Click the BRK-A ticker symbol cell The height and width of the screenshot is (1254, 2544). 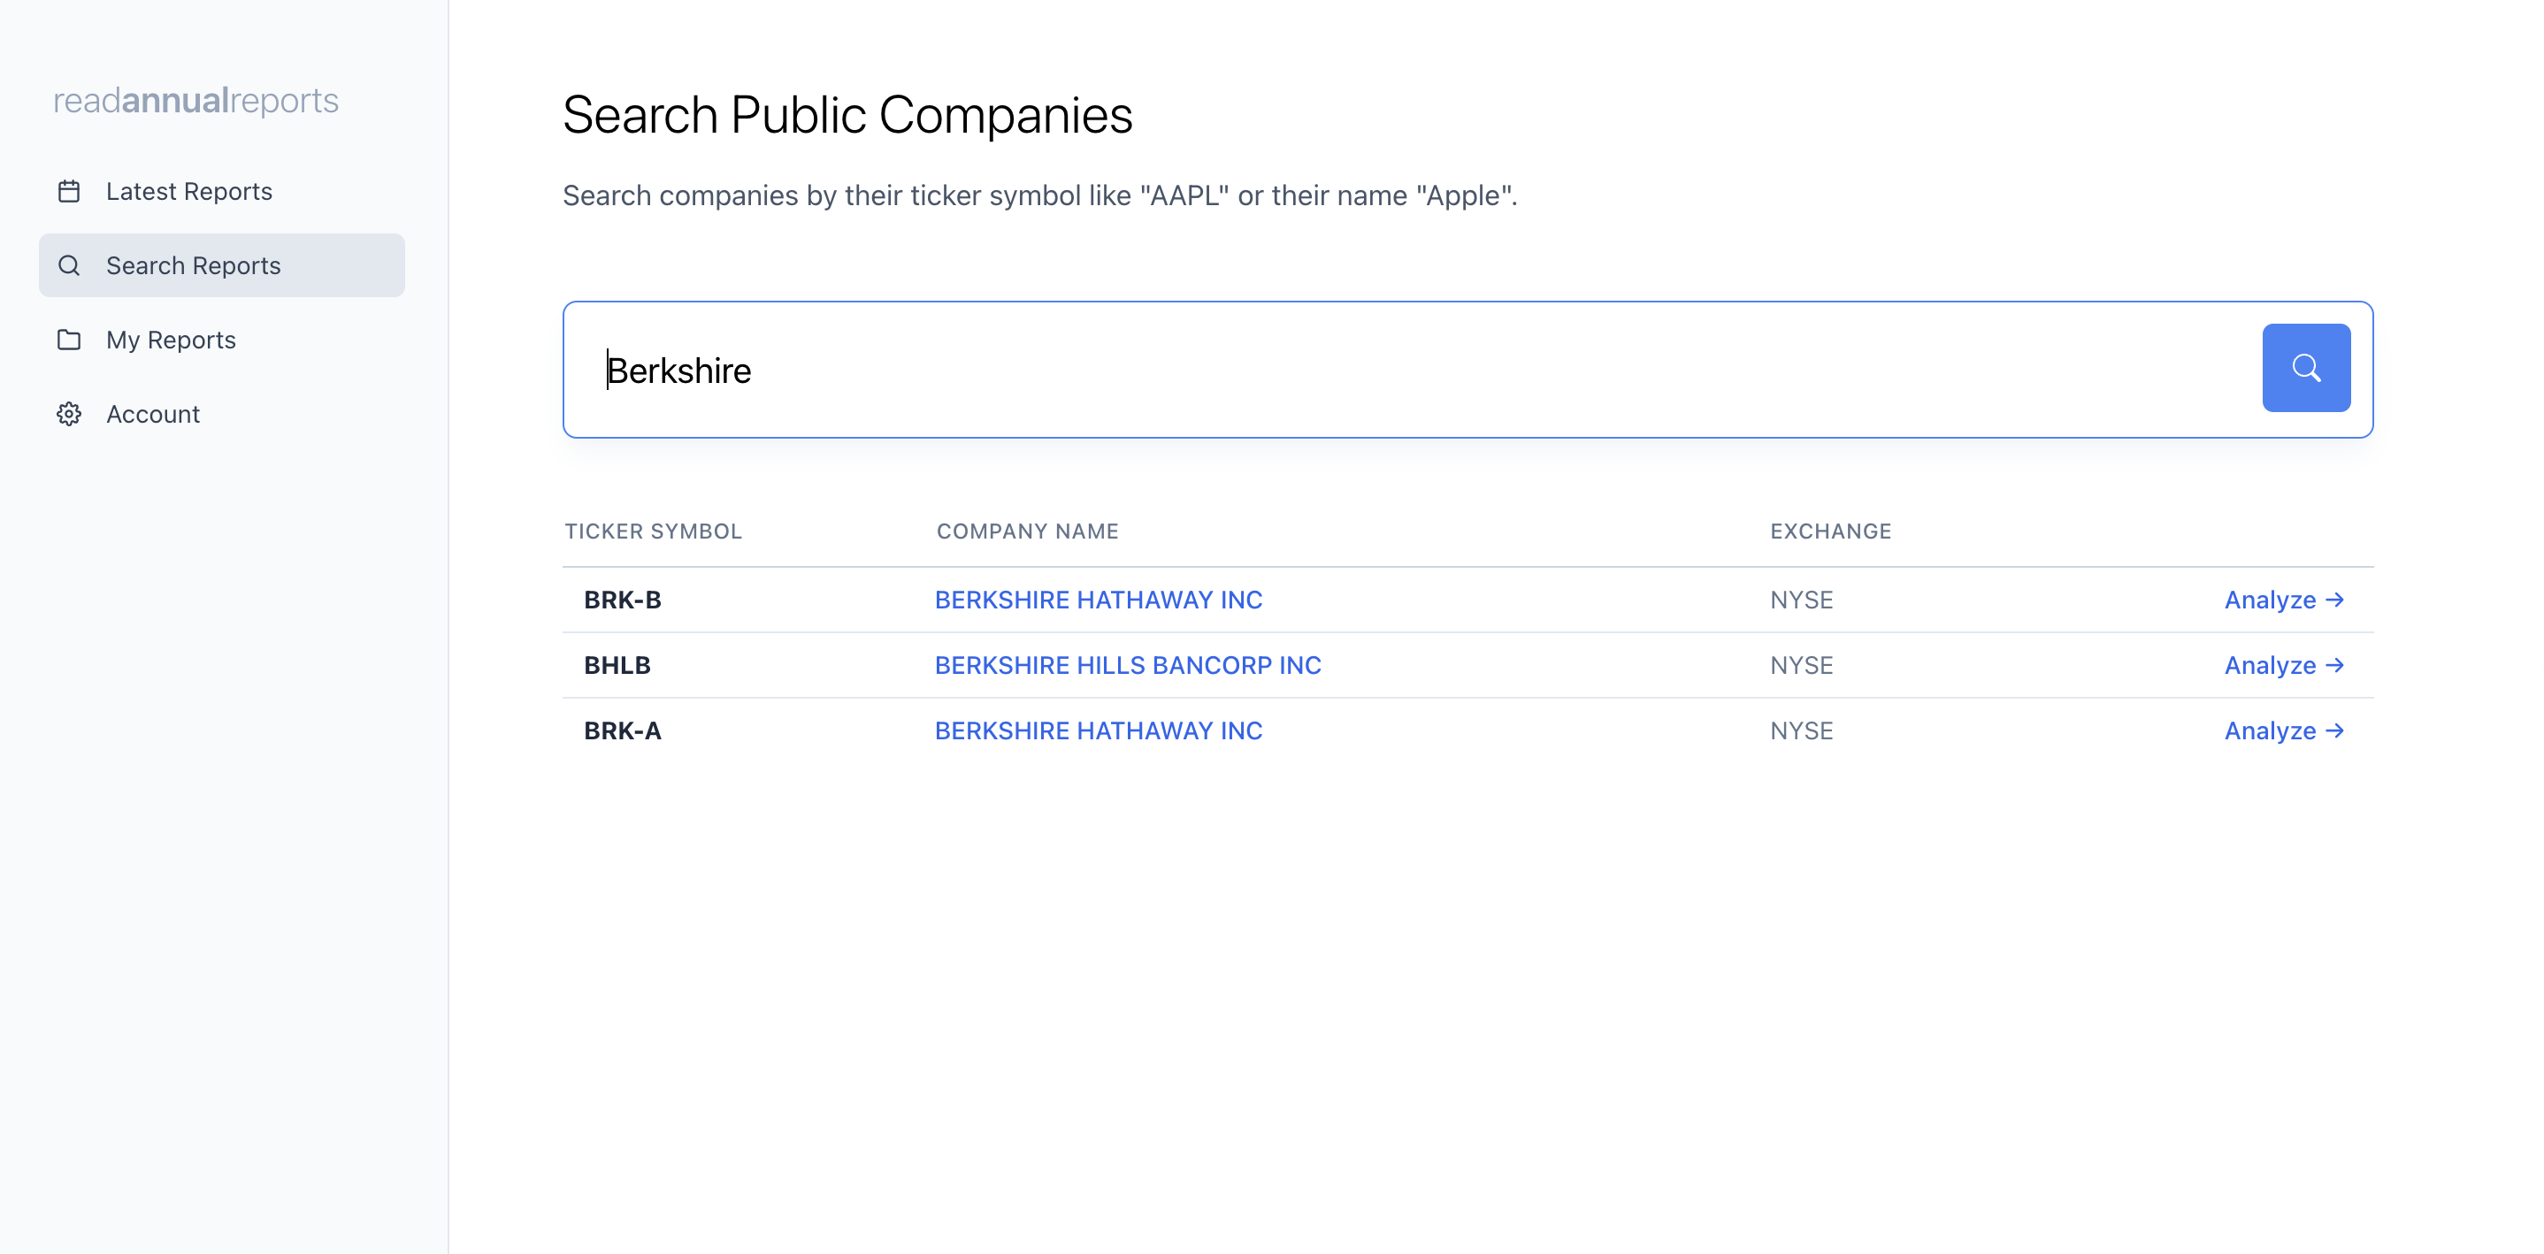click(x=622, y=730)
